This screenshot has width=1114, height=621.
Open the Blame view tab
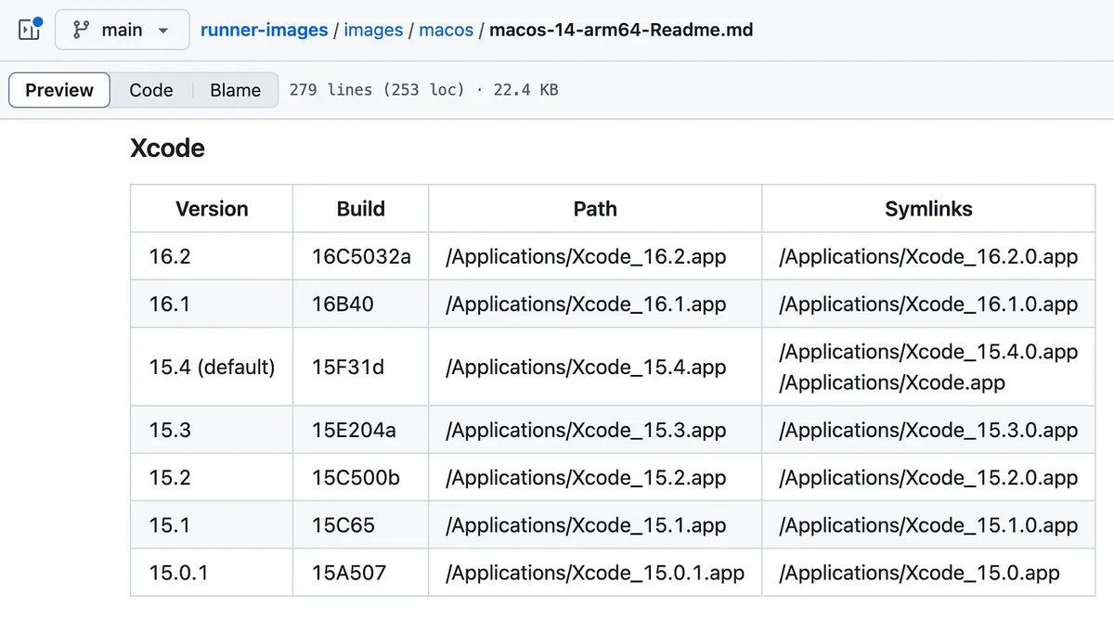click(235, 90)
